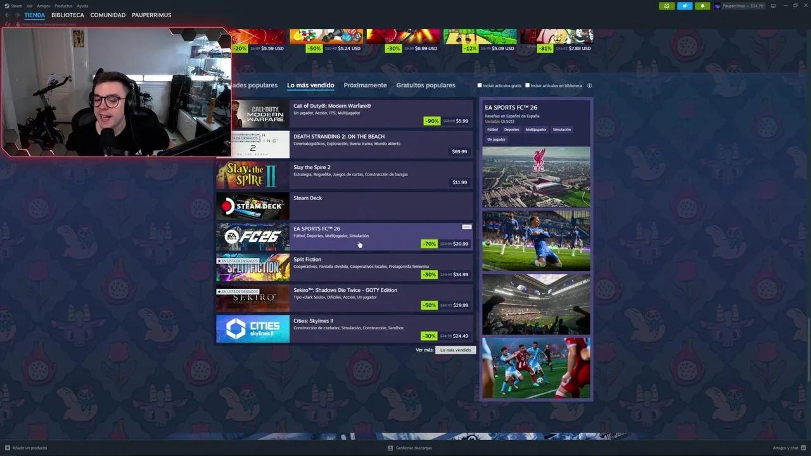The height and width of the screenshot is (456, 811).
Task: Open the PAUPERRIMUS profile section
Action: tap(151, 15)
